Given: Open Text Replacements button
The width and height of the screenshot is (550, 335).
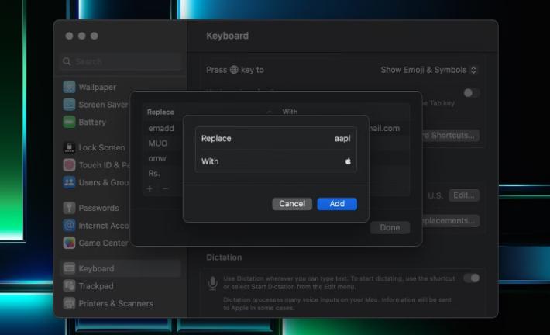Looking at the screenshot, I should point(450,220).
